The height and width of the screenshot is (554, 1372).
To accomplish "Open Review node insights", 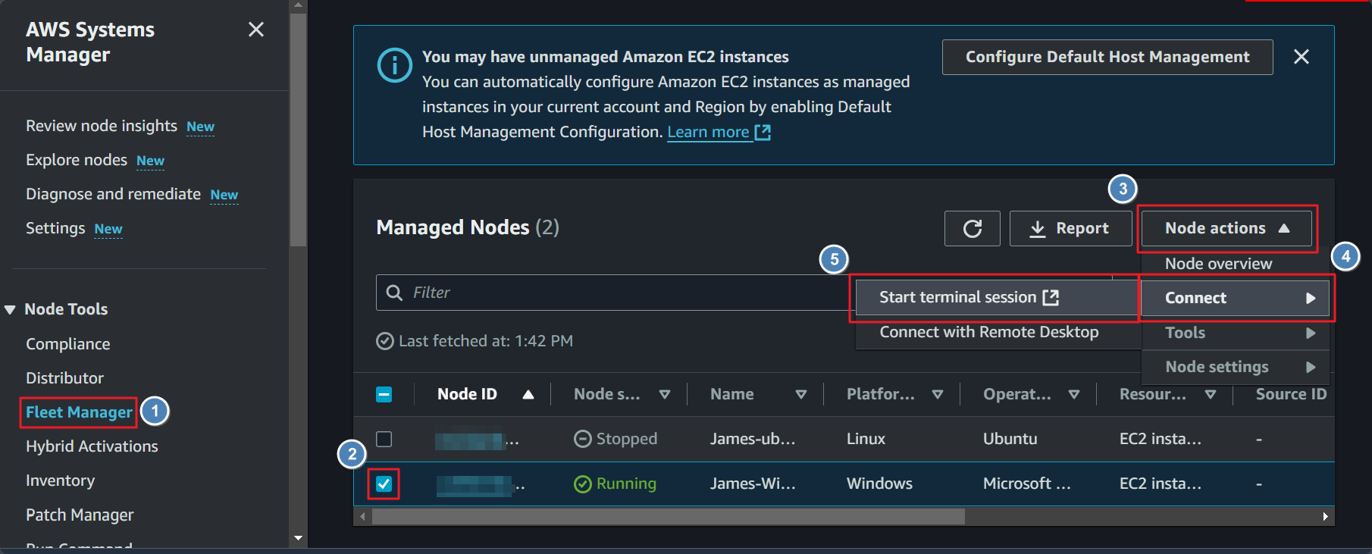I will tap(102, 126).
